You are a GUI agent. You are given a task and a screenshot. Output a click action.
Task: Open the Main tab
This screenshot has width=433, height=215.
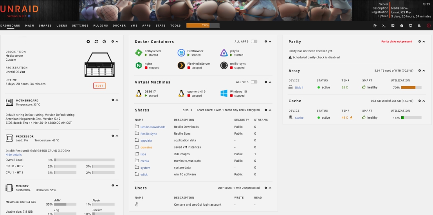(29, 26)
